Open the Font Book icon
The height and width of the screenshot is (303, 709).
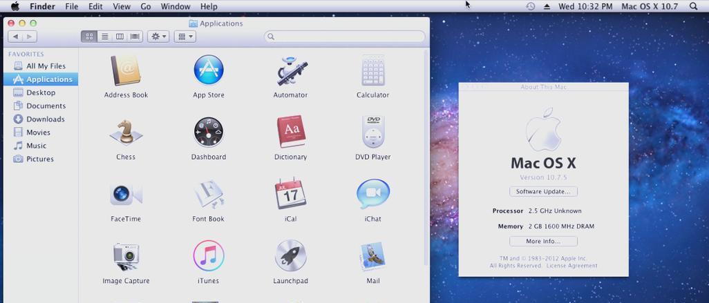(209, 194)
